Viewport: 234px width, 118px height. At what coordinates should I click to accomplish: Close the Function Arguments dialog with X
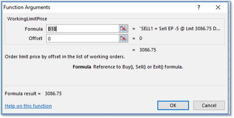(218, 8)
